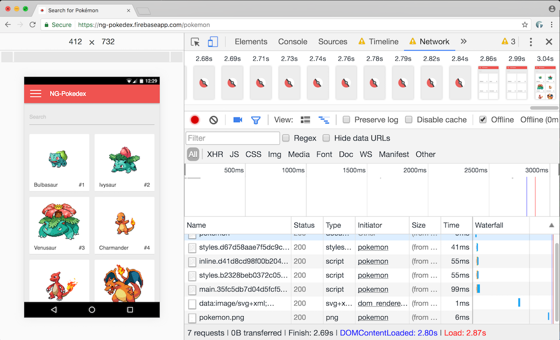This screenshot has height=340, width=560.
Task: Click the device width value 412
Action: coord(75,42)
